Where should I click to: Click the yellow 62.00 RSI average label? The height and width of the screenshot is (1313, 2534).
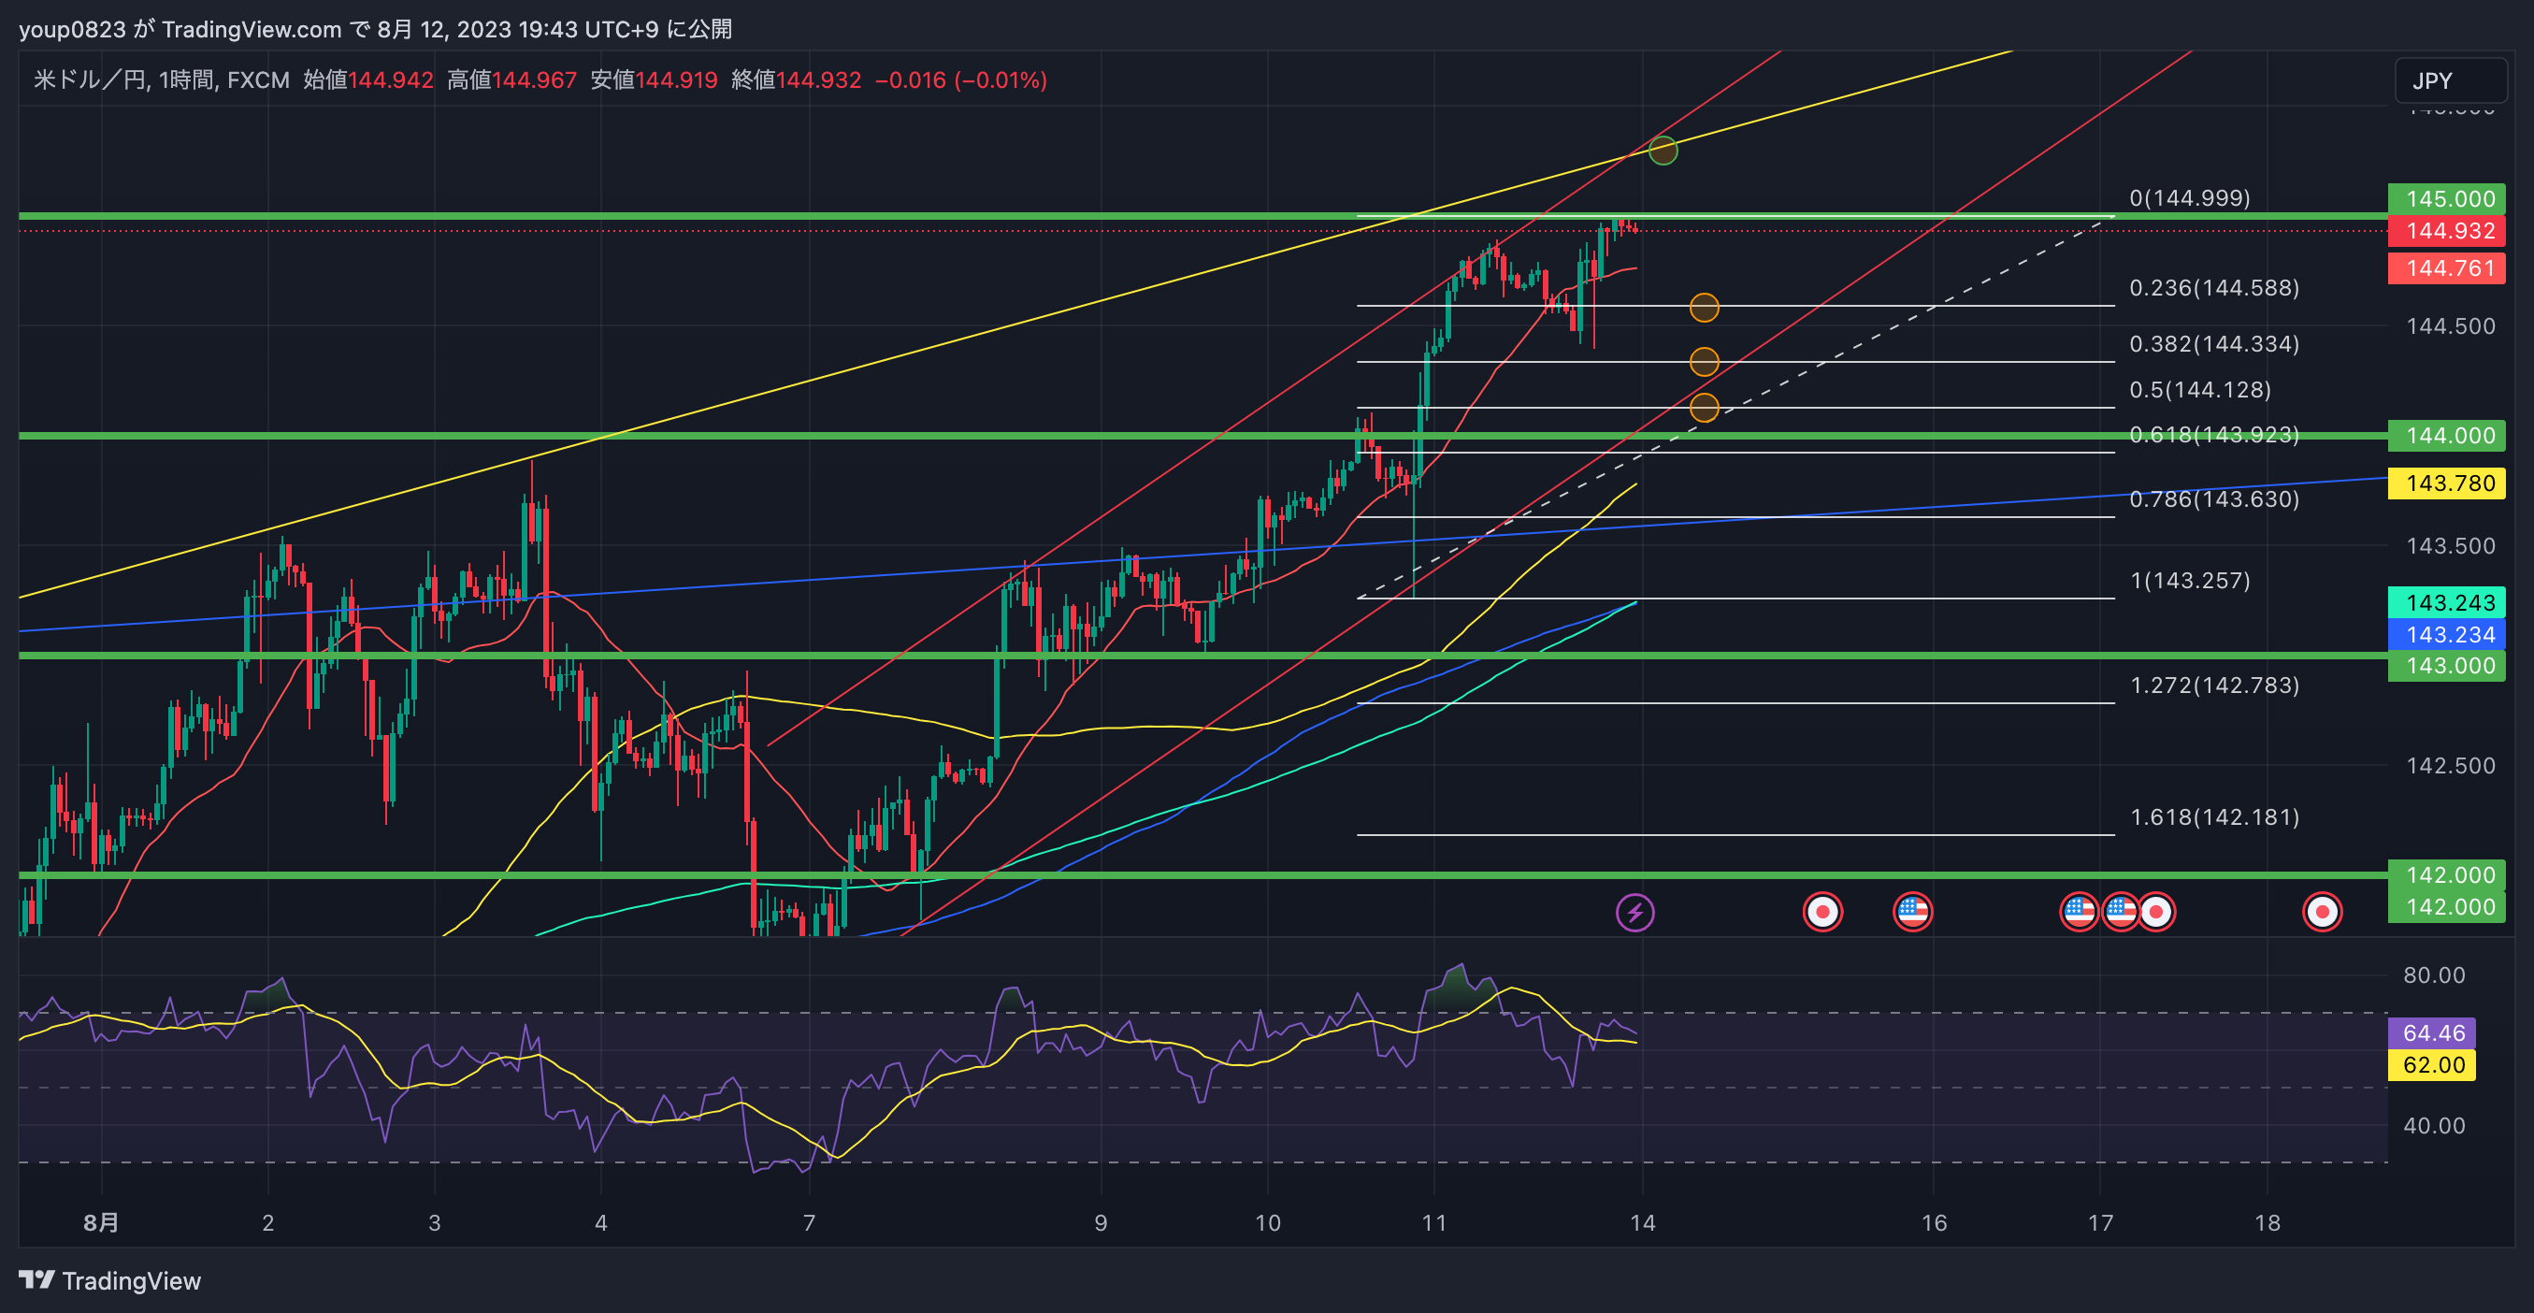pyautogui.click(x=2432, y=1065)
